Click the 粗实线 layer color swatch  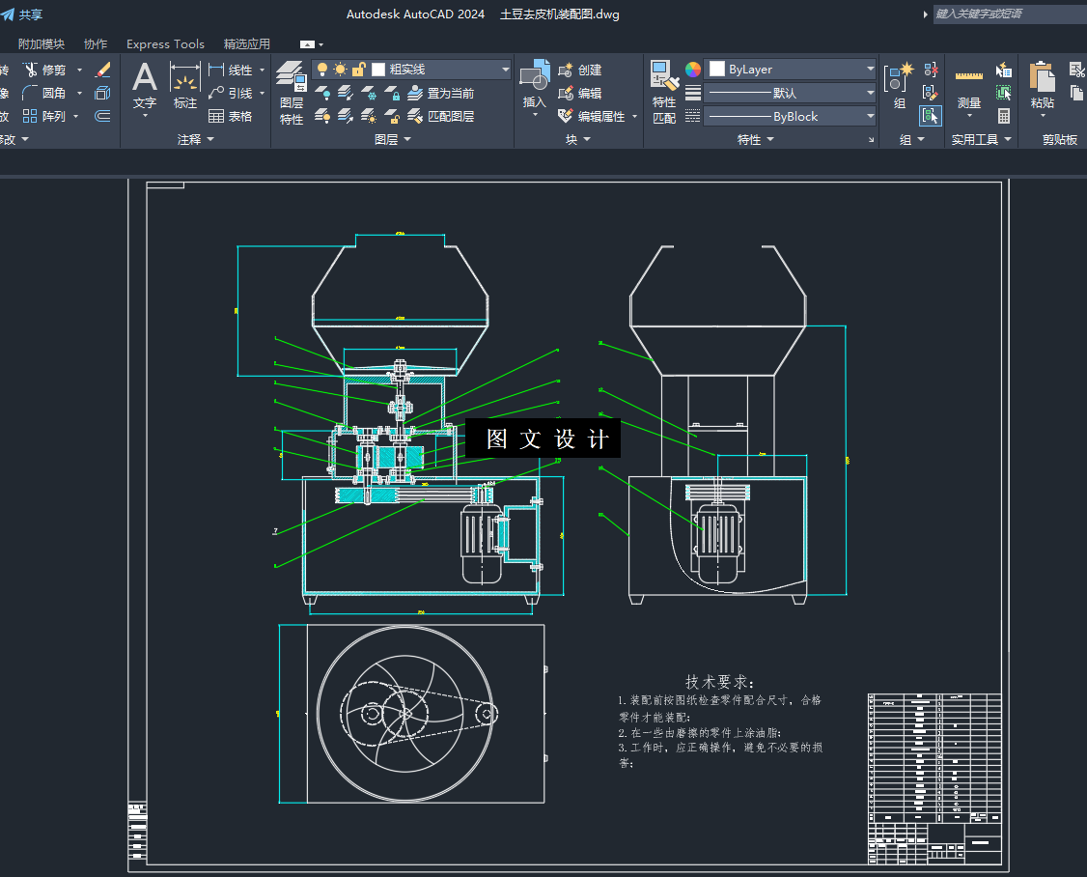click(378, 70)
